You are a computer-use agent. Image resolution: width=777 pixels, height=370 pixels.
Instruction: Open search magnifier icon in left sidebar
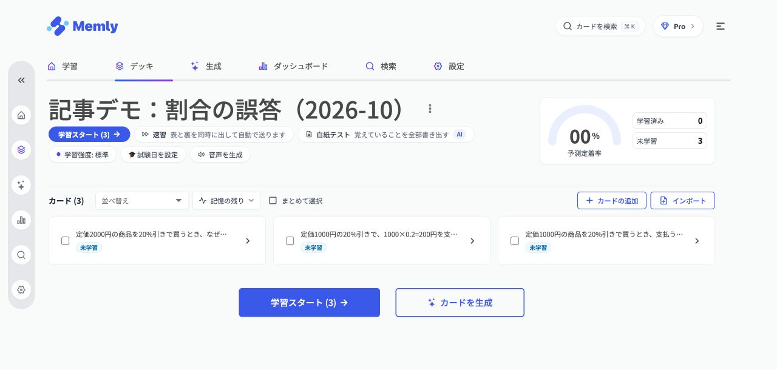click(x=21, y=255)
